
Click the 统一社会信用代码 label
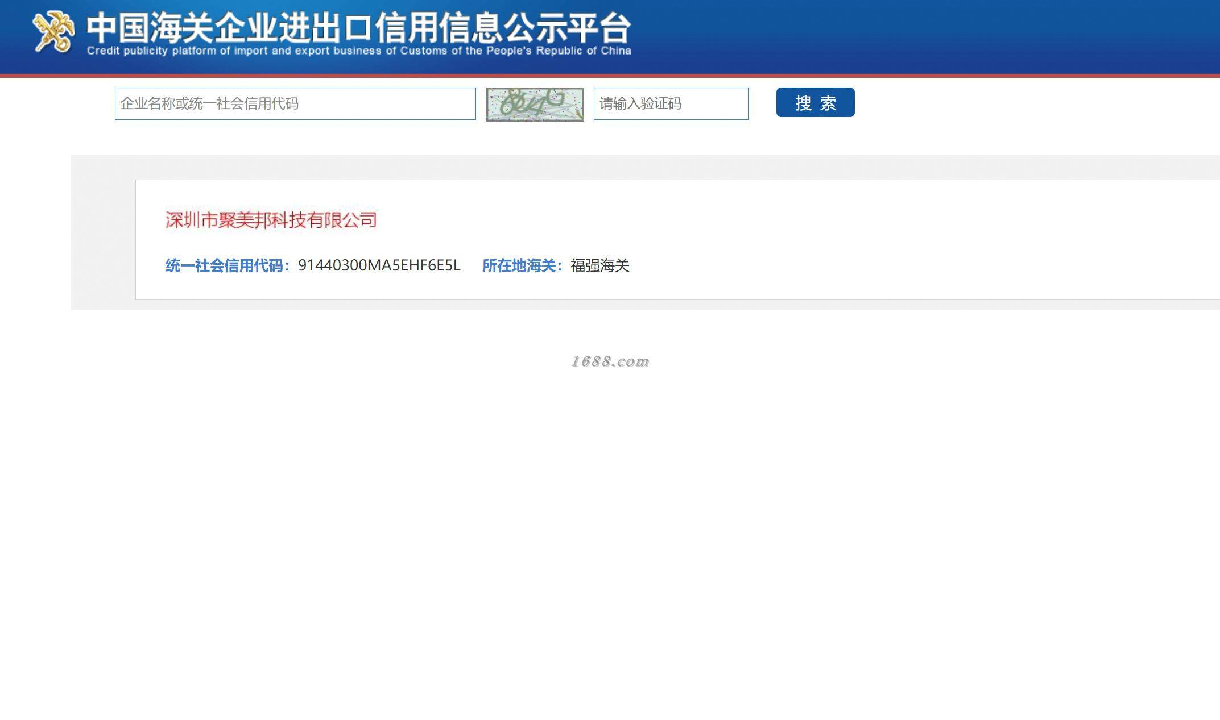(x=226, y=265)
